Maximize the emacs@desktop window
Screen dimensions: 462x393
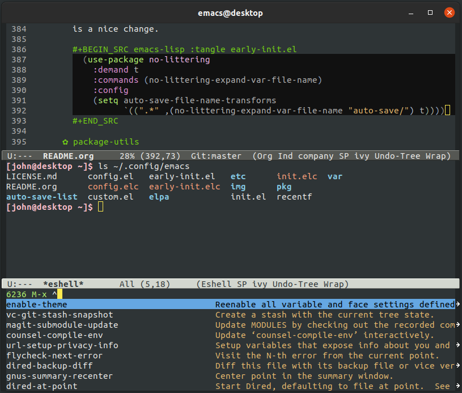click(430, 12)
